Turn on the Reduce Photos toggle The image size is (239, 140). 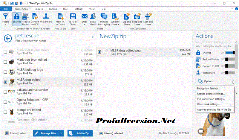[230, 60]
